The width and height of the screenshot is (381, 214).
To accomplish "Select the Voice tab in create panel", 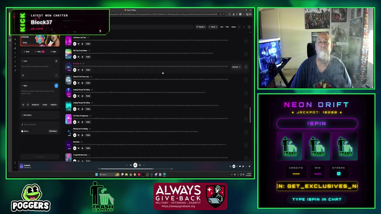I will (x=40, y=52).
